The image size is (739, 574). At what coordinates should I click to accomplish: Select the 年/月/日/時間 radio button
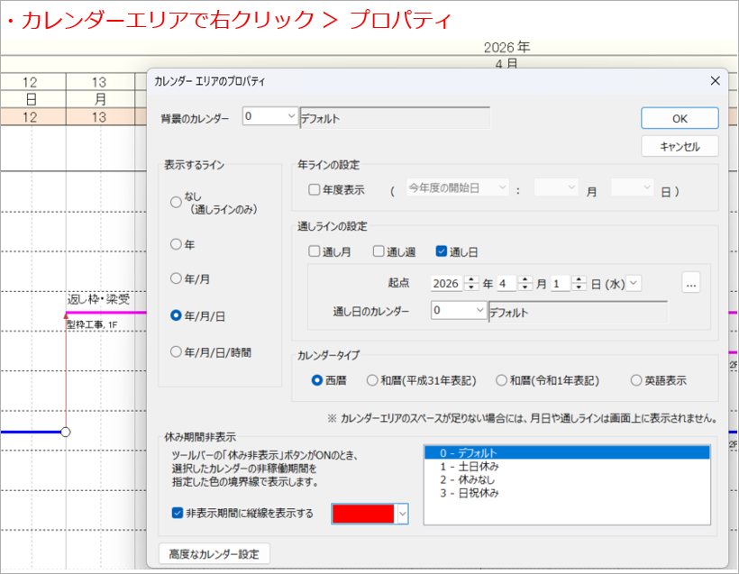coord(177,352)
